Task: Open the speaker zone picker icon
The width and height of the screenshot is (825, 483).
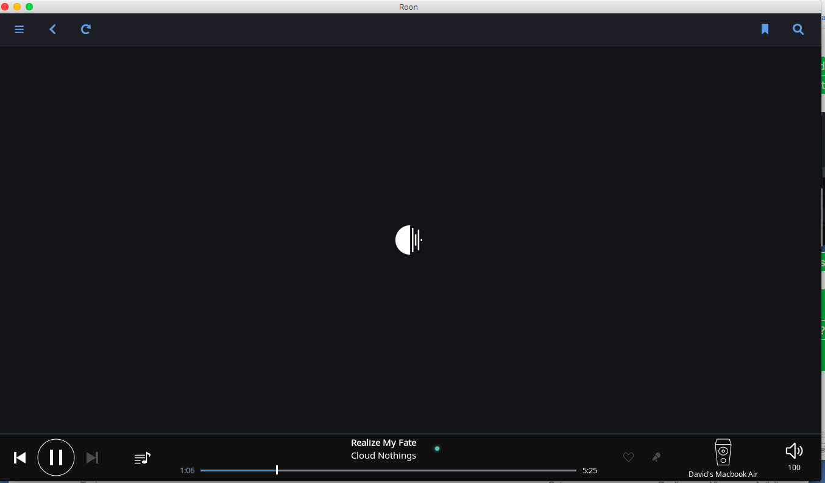Action: (x=723, y=452)
